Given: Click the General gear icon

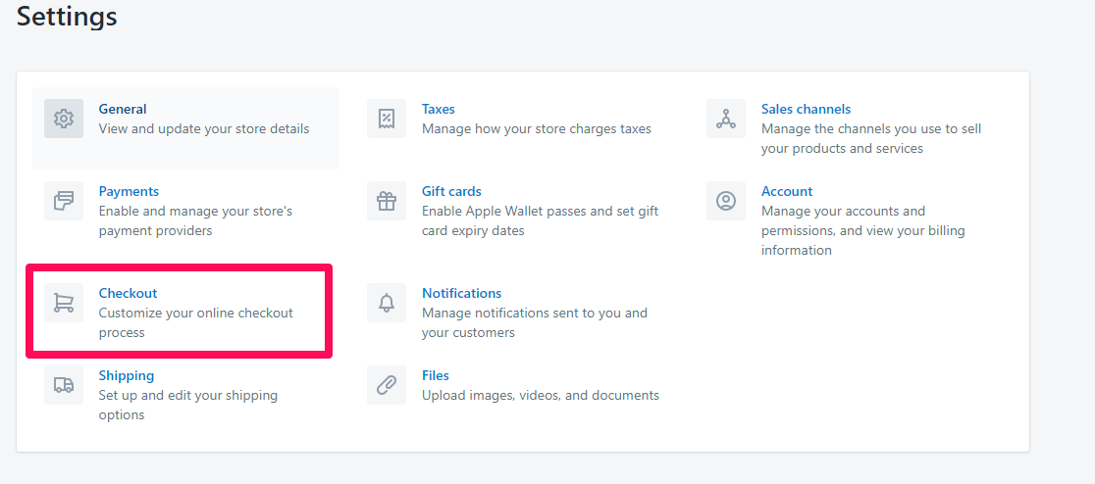Looking at the screenshot, I should tap(64, 119).
